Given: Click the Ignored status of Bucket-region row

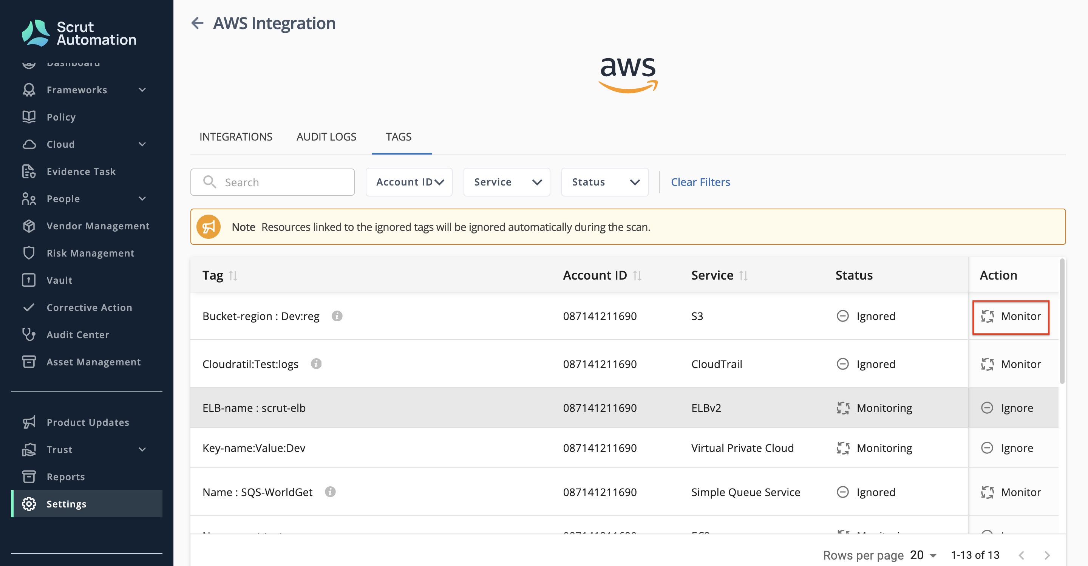Looking at the screenshot, I should 866,316.
